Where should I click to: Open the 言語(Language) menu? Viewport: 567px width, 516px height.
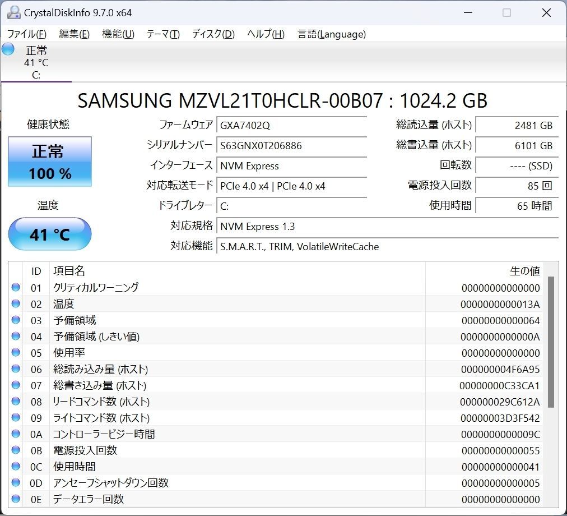pos(332,34)
